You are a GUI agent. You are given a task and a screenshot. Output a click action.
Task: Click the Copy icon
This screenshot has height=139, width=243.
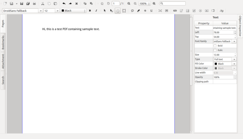click(49, 3)
